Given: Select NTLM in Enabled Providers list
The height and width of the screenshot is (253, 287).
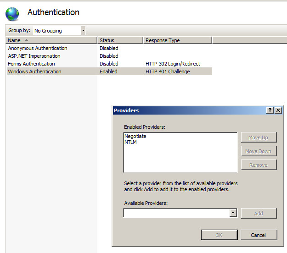Looking at the screenshot, I should (x=130, y=142).
